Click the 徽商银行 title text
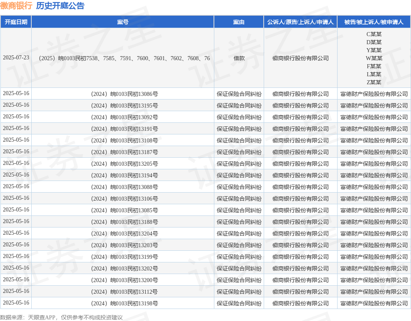Screen dimensions: 411x321 tap(16, 6)
